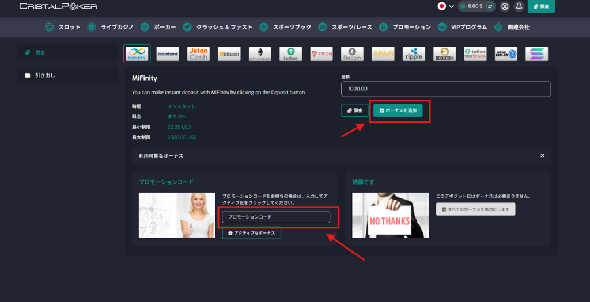Click the MiFinity heading text
590x302 pixels.
coord(145,78)
